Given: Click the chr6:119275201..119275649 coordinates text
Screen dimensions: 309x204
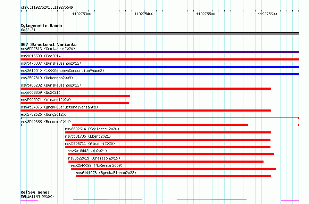Looking at the screenshot, I should coord(47,8).
